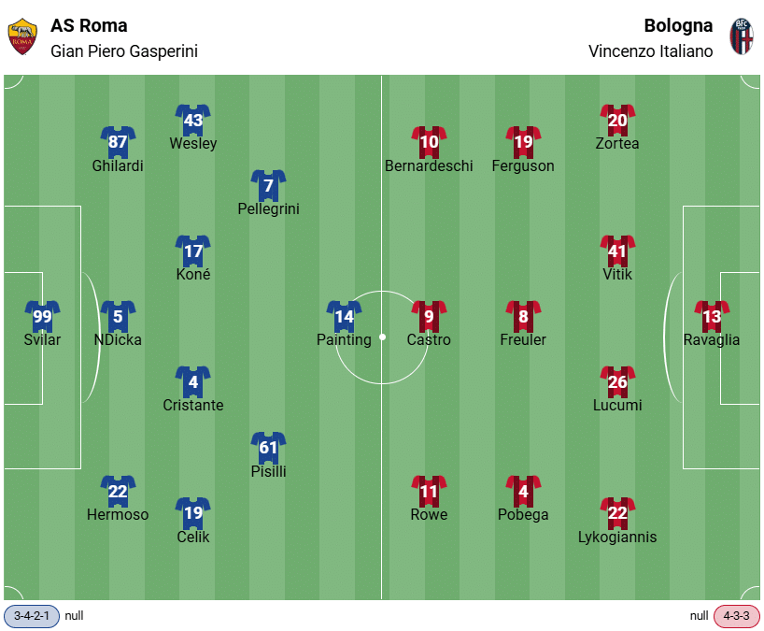Select Svilar's number 99 goalkeeper shirt

tap(42, 317)
